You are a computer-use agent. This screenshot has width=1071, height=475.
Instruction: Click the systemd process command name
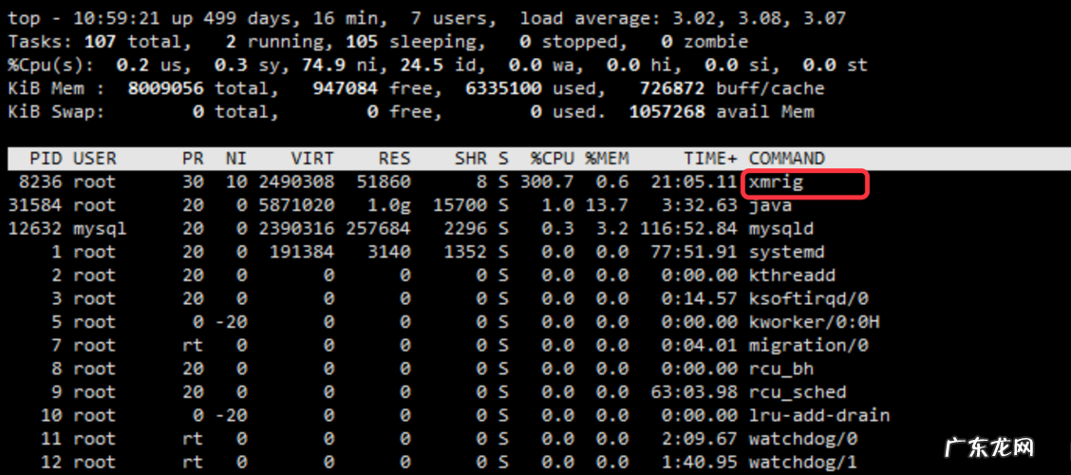tap(786, 252)
